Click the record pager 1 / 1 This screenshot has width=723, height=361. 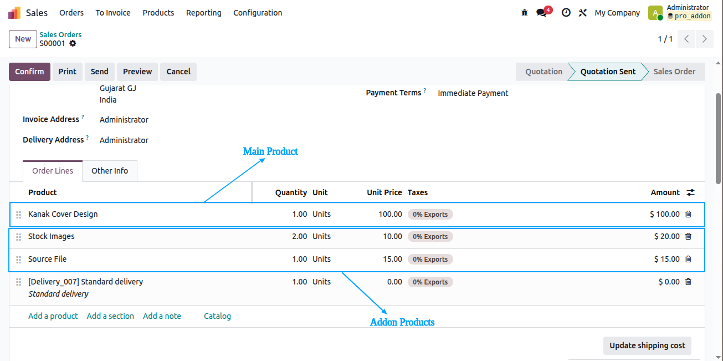coord(665,39)
